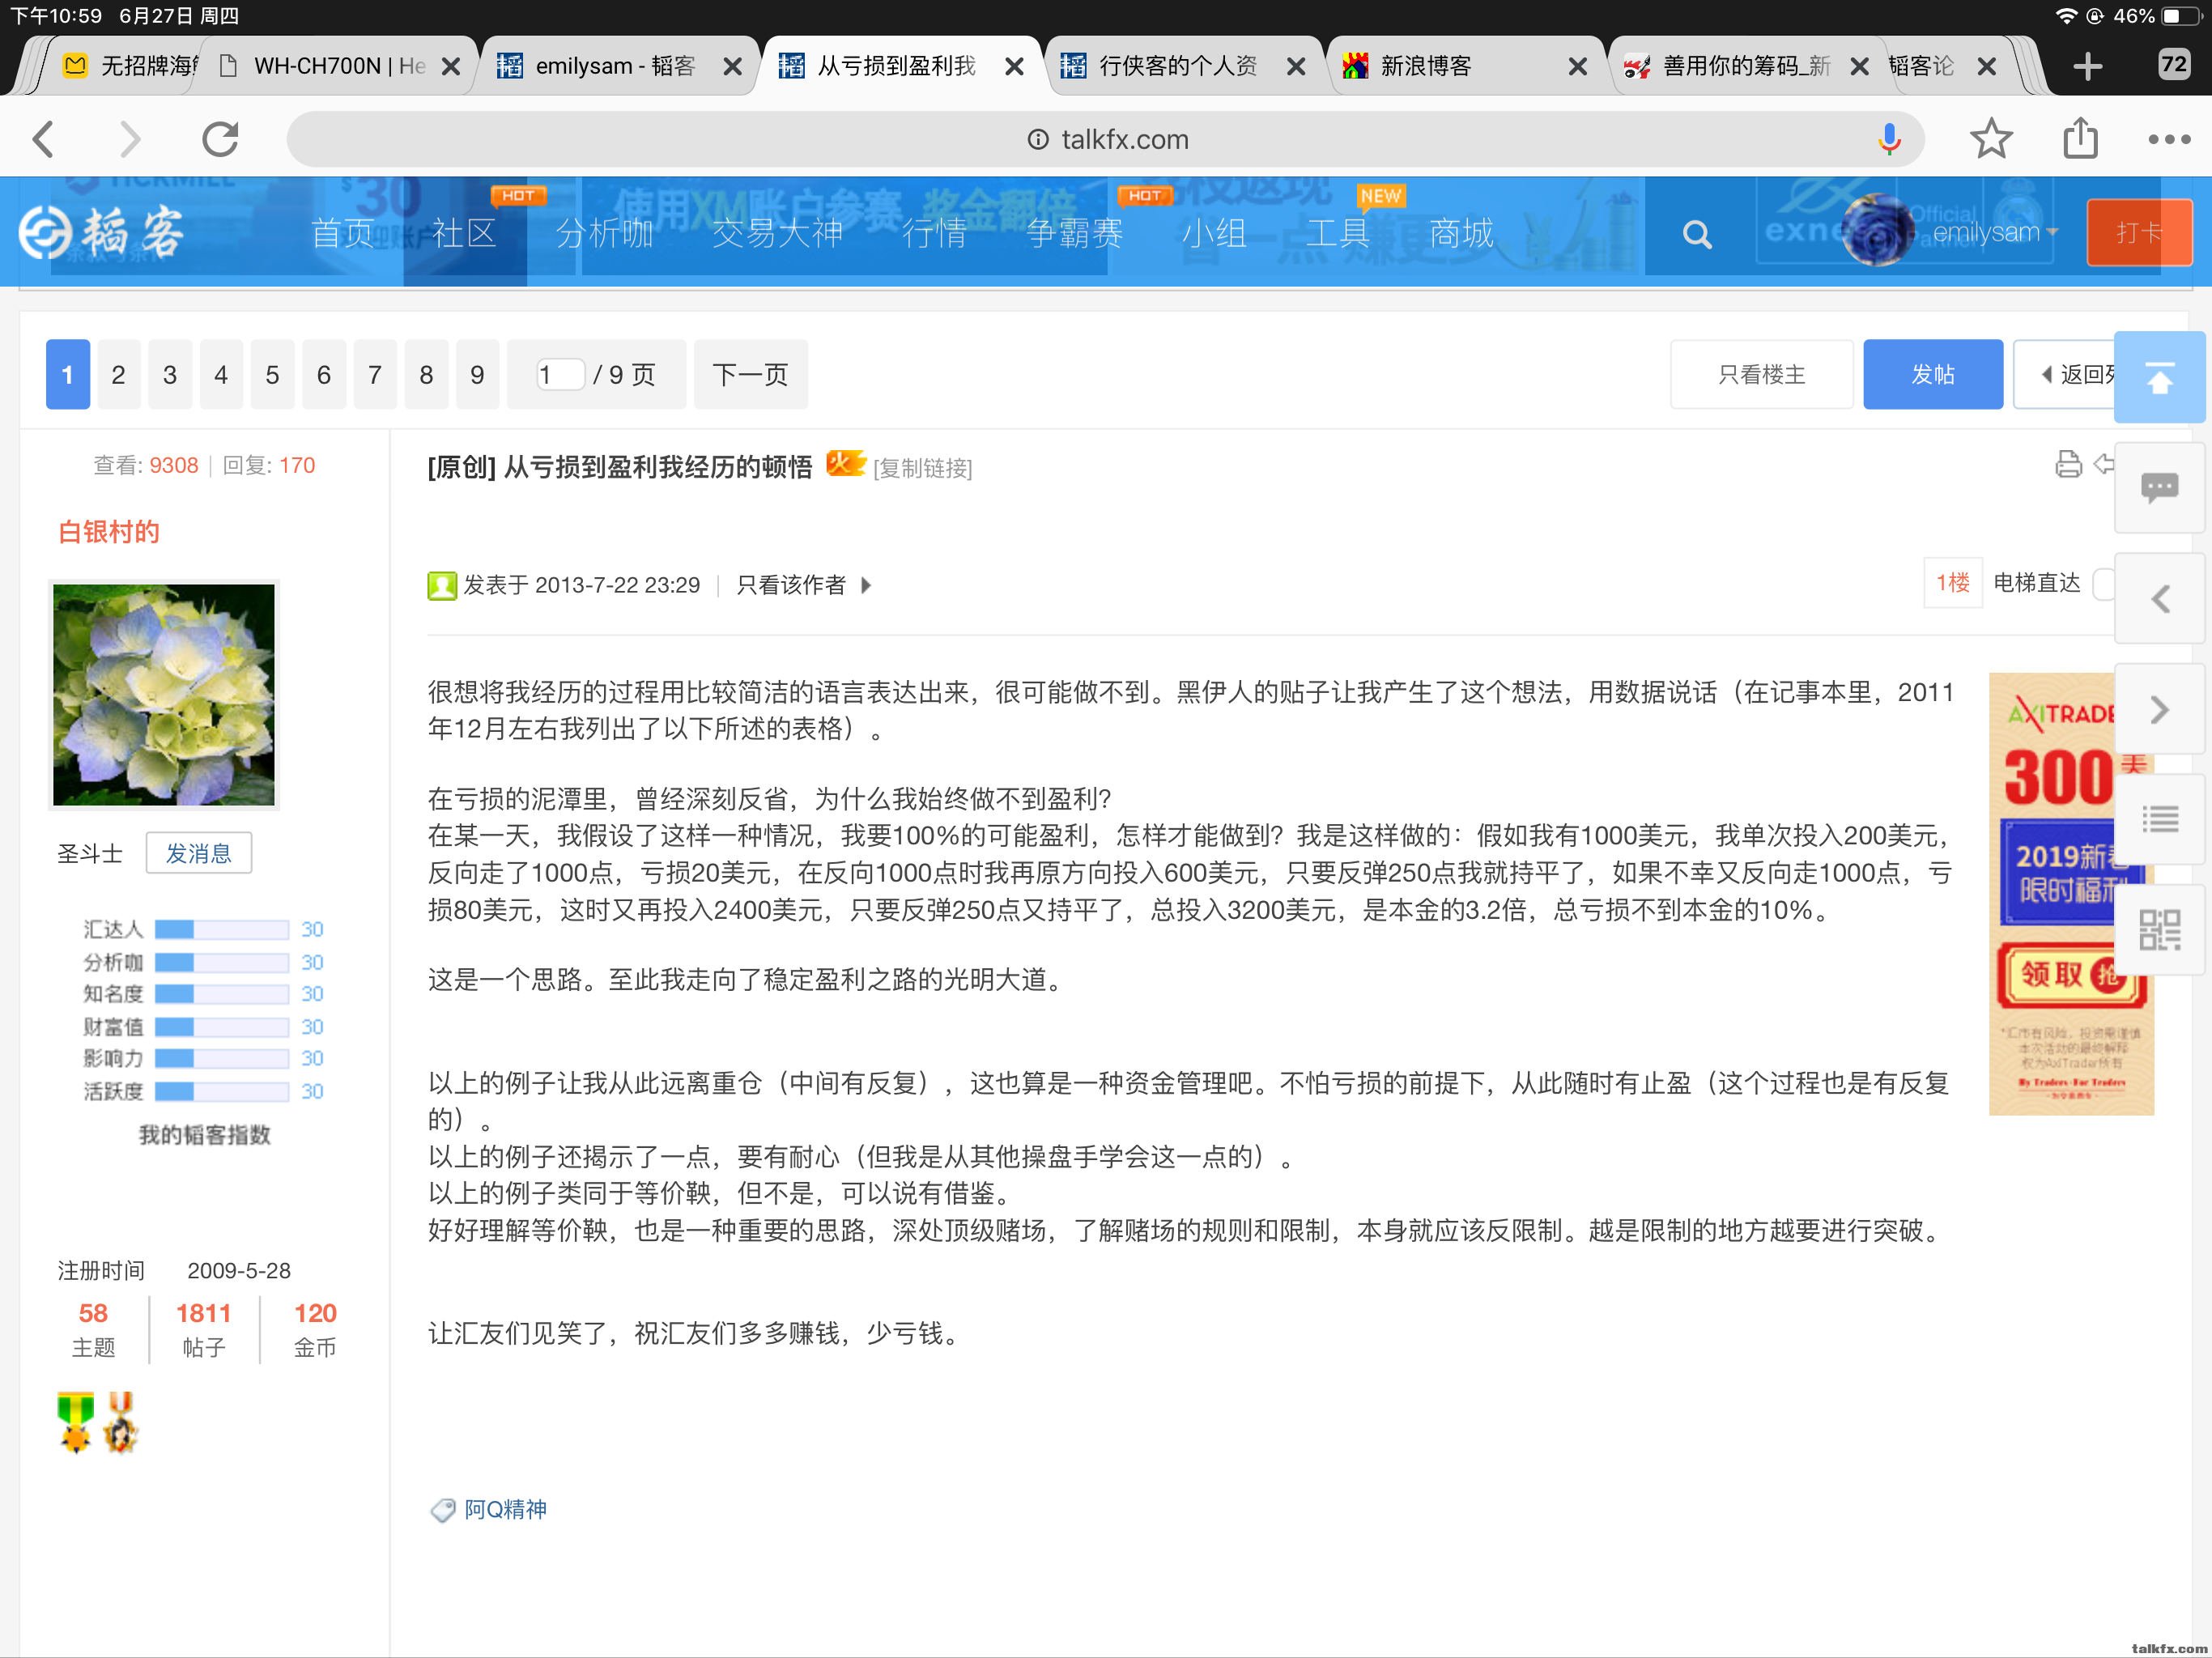Open 社区 in navigation bar
2212x1658 pixels.
click(x=464, y=233)
